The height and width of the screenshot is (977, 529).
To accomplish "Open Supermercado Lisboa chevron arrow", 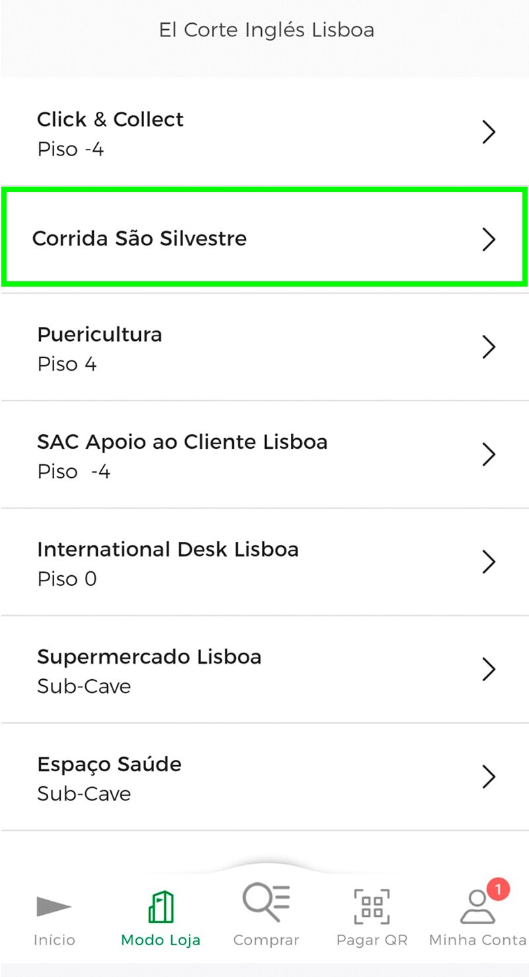I will [489, 669].
